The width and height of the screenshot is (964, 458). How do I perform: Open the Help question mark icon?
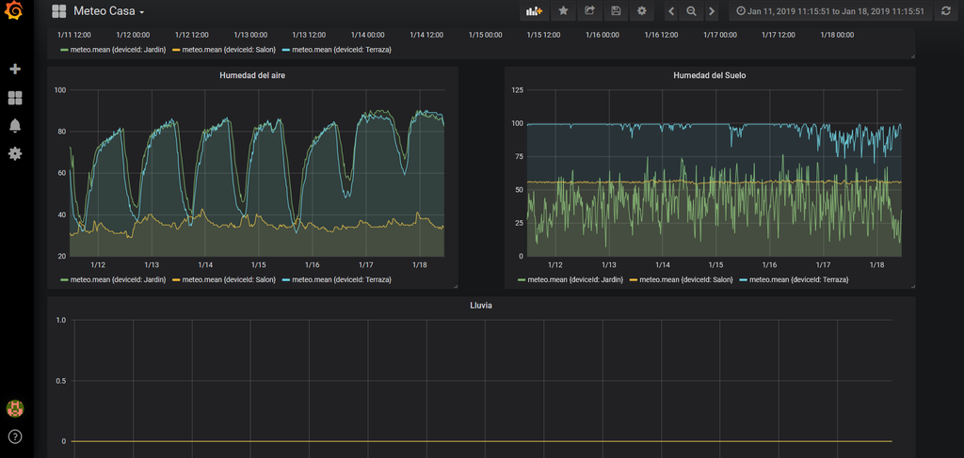15,436
